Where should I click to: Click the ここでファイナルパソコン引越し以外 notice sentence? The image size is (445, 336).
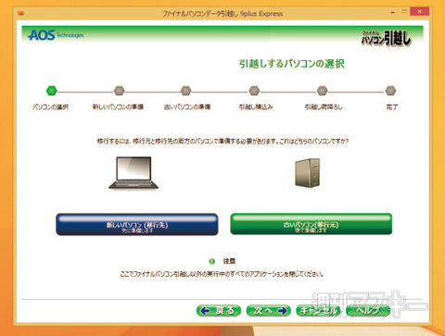pyautogui.click(x=222, y=274)
